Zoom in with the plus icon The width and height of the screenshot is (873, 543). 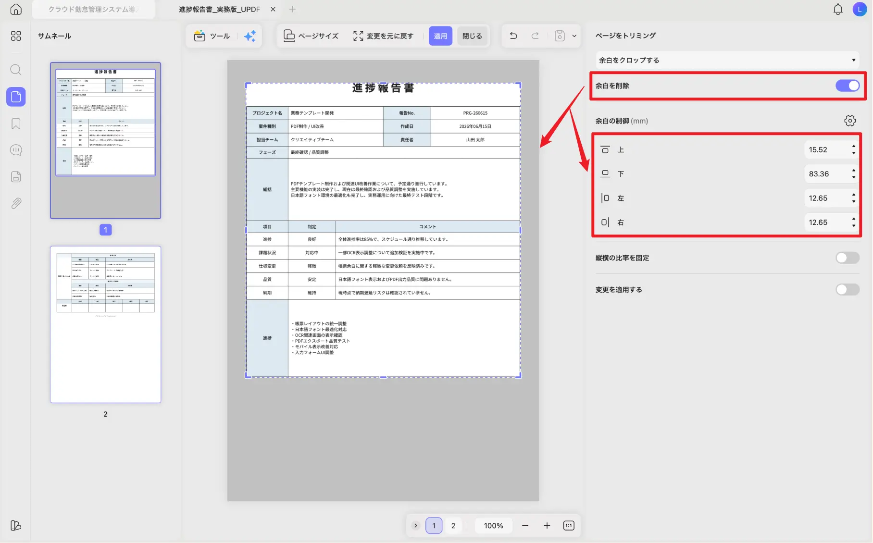pos(547,526)
